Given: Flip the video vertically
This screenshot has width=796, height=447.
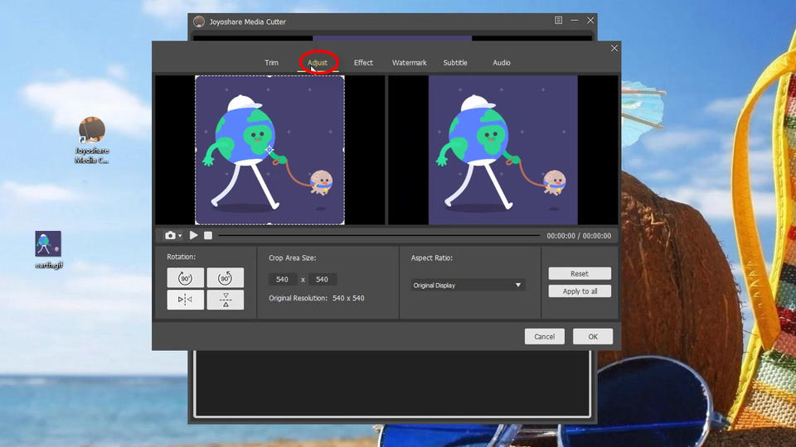Looking at the screenshot, I should point(225,300).
